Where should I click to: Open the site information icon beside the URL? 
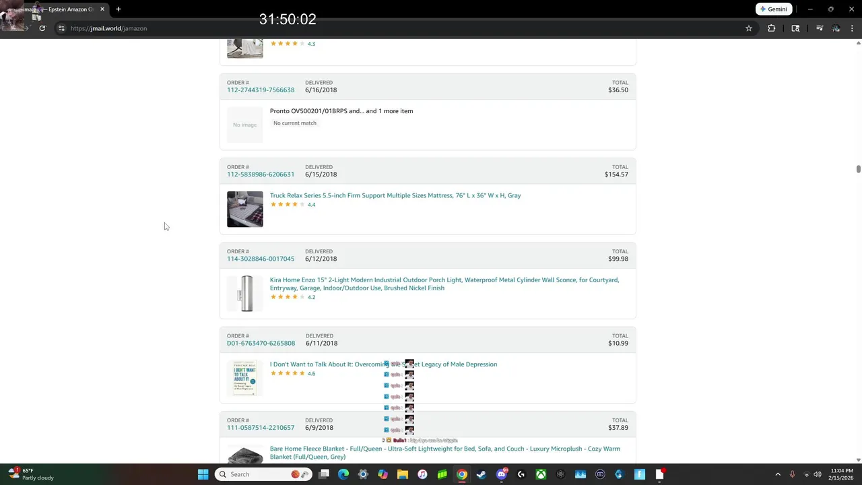tap(61, 28)
